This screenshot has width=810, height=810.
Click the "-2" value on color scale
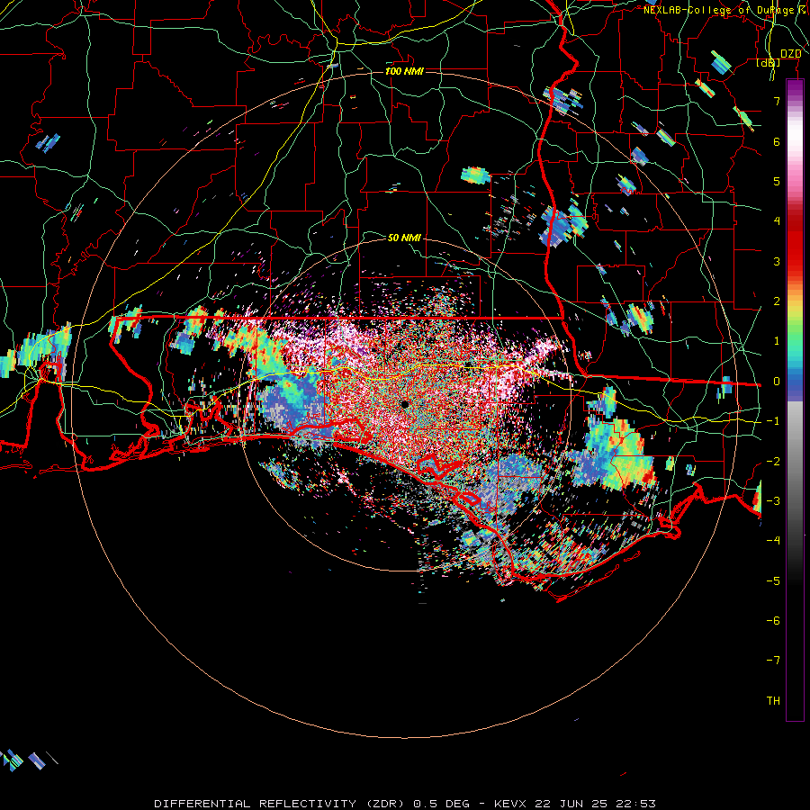pyautogui.click(x=773, y=462)
